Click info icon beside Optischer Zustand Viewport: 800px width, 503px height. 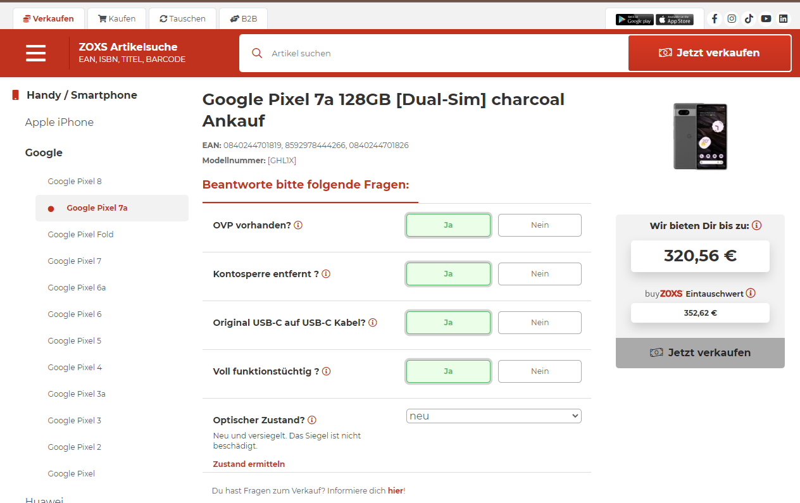[312, 420]
